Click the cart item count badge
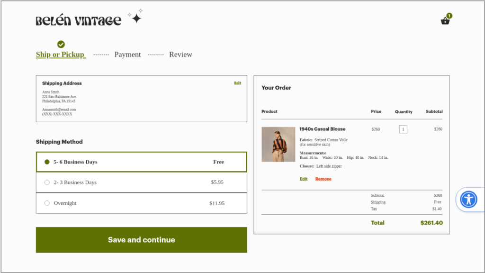Viewport: 485px width, 273px height. 449,16
